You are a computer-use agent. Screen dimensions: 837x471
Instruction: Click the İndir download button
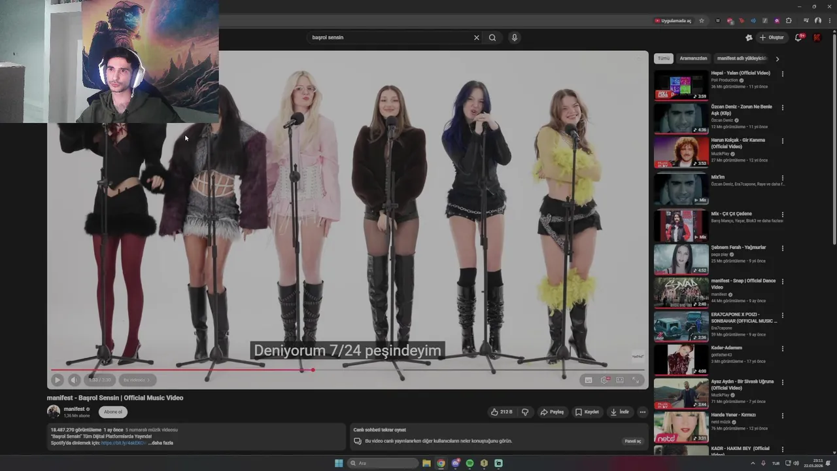point(619,412)
